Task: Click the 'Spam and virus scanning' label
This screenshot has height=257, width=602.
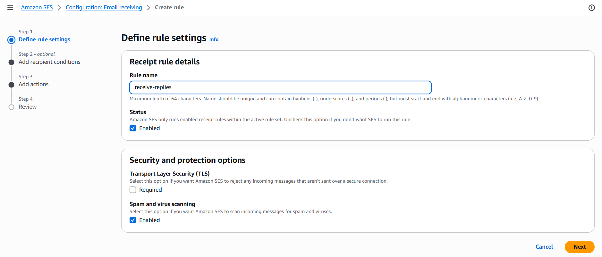Action: [x=162, y=204]
